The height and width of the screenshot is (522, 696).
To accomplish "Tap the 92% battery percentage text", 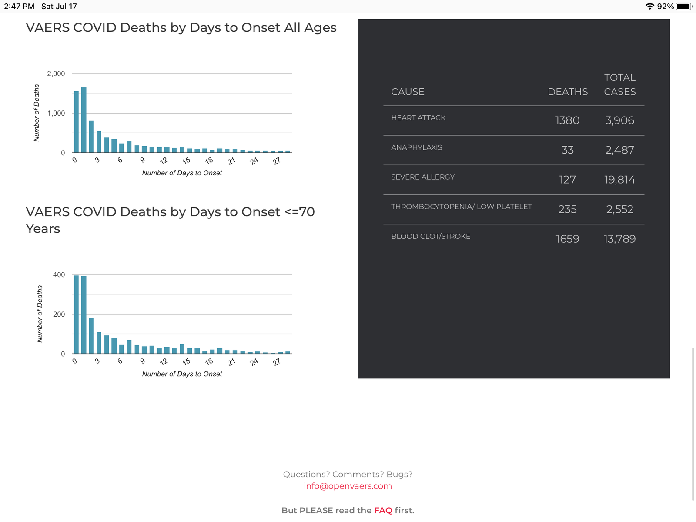I will pos(665,7).
